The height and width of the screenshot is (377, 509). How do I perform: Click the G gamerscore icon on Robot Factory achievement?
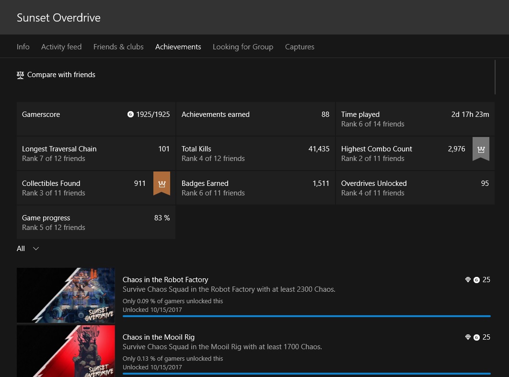[476, 280]
